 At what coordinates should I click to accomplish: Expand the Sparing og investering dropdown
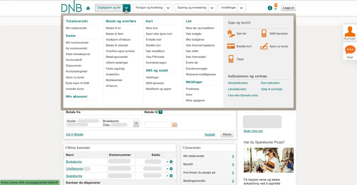click(x=212, y=8)
